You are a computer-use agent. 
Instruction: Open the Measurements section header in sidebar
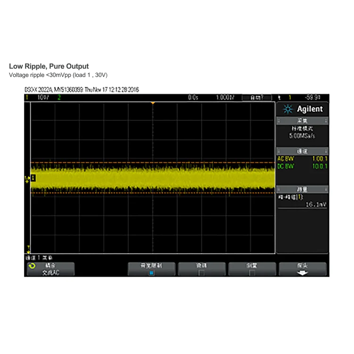302,189
